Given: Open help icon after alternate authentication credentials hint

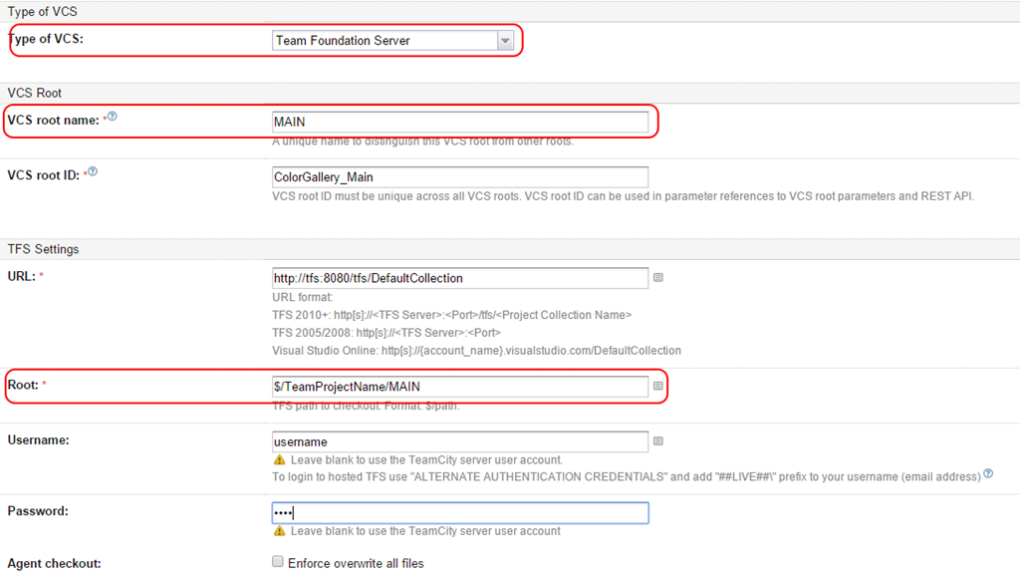Looking at the screenshot, I should coord(988,474).
